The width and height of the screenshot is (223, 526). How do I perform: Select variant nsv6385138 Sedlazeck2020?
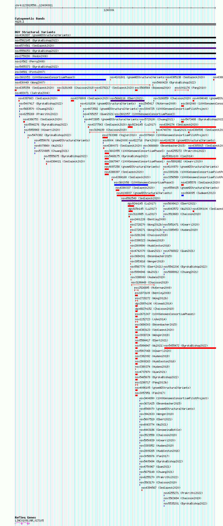pos(185,77)
